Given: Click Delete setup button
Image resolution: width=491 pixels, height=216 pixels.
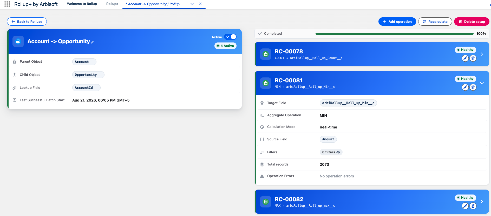Looking at the screenshot, I should [472, 21].
